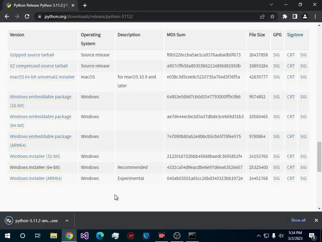Click the scrollbar down arrow
This screenshot has width=322, height=242.
click(319, 209)
